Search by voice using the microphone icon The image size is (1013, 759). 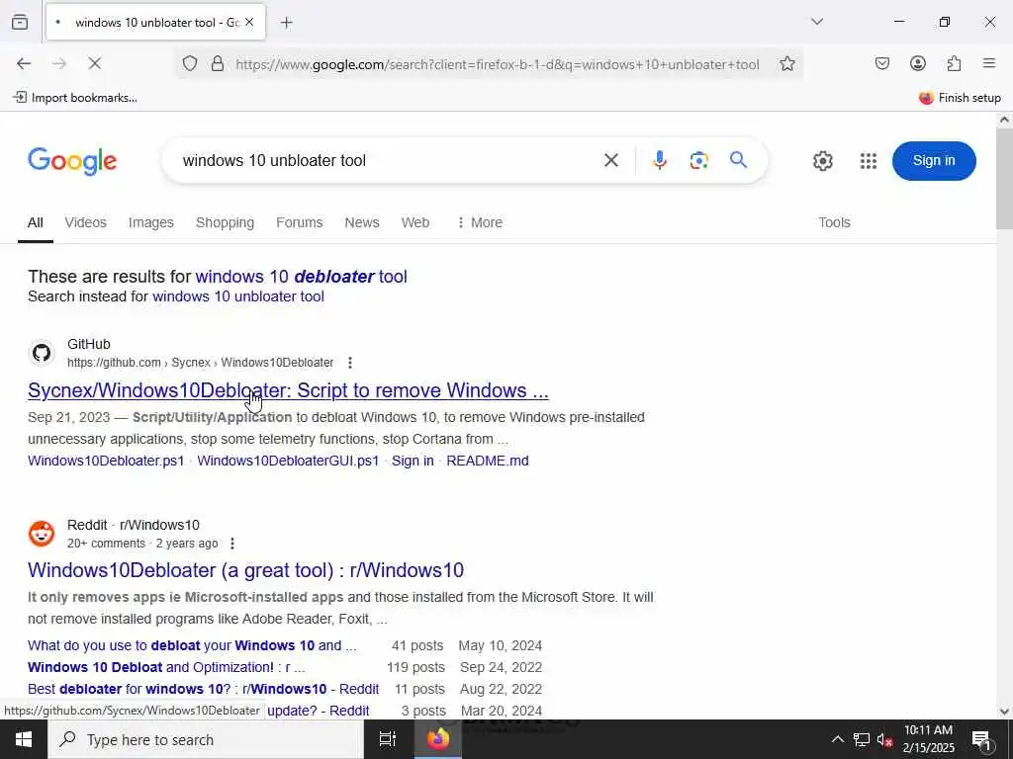pyautogui.click(x=659, y=160)
